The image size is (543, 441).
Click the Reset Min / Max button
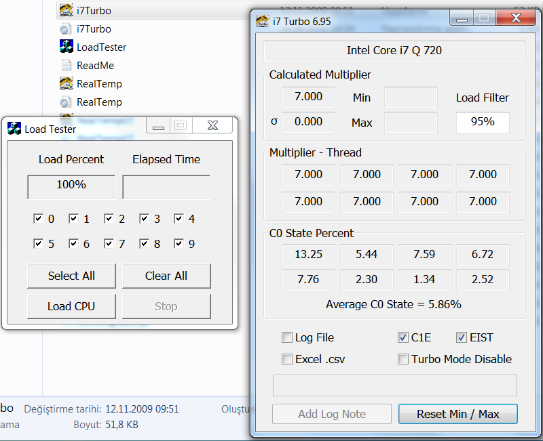coord(457,414)
